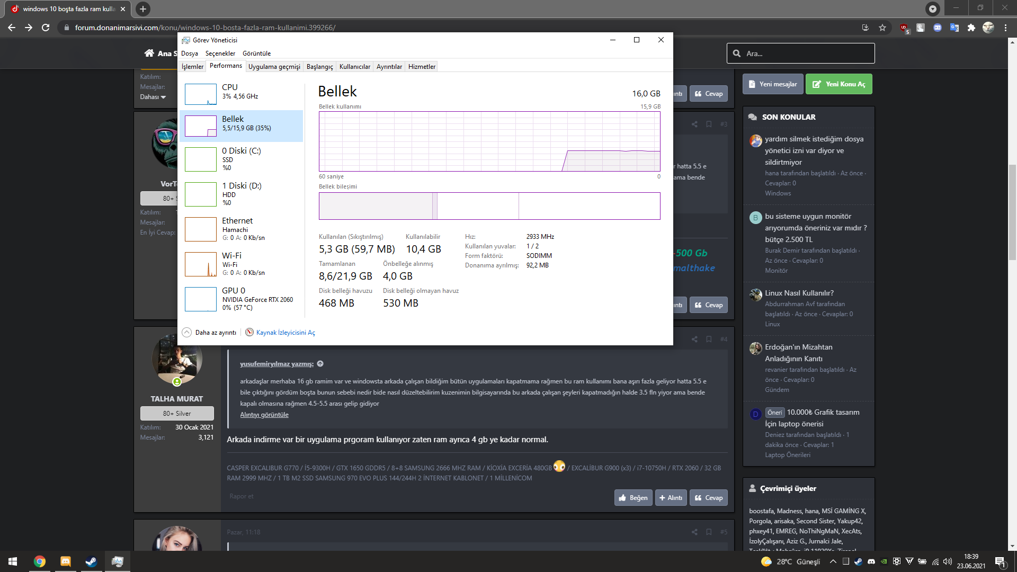The height and width of the screenshot is (572, 1017).
Task: Open the Windows Start menu
Action: click(x=13, y=561)
